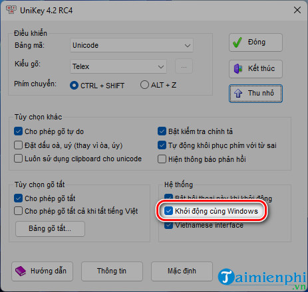Click the Thu nhỏ up-arrow icon

point(238,93)
